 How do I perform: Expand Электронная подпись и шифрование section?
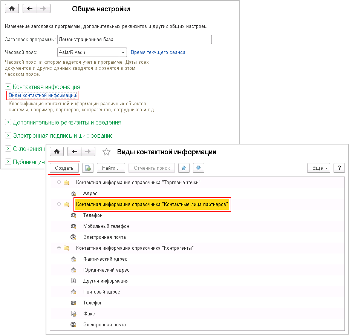[8, 135]
